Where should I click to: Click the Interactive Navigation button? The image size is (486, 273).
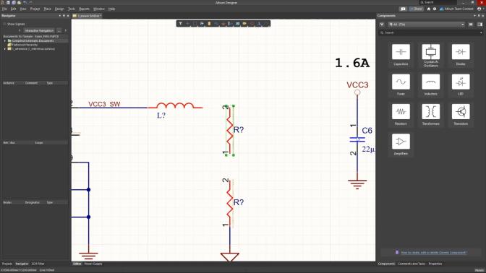(39, 30)
